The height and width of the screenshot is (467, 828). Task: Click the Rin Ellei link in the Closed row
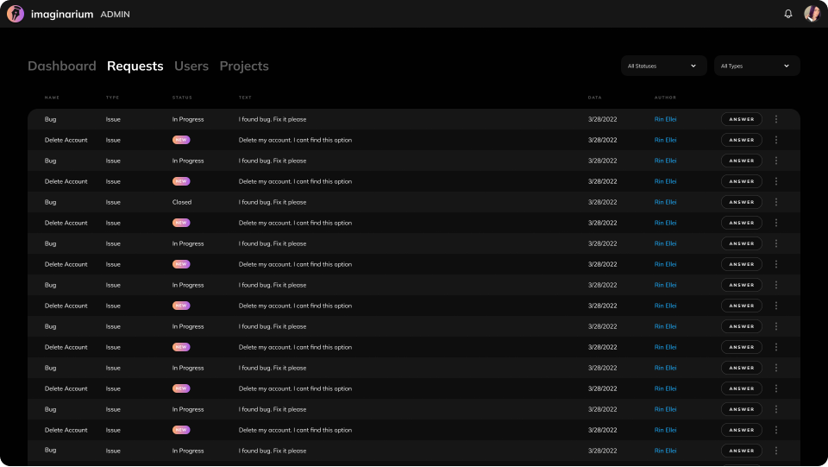click(665, 202)
